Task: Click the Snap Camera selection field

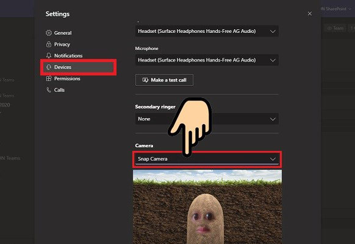Action: pyautogui.click(x=207, y=159)
